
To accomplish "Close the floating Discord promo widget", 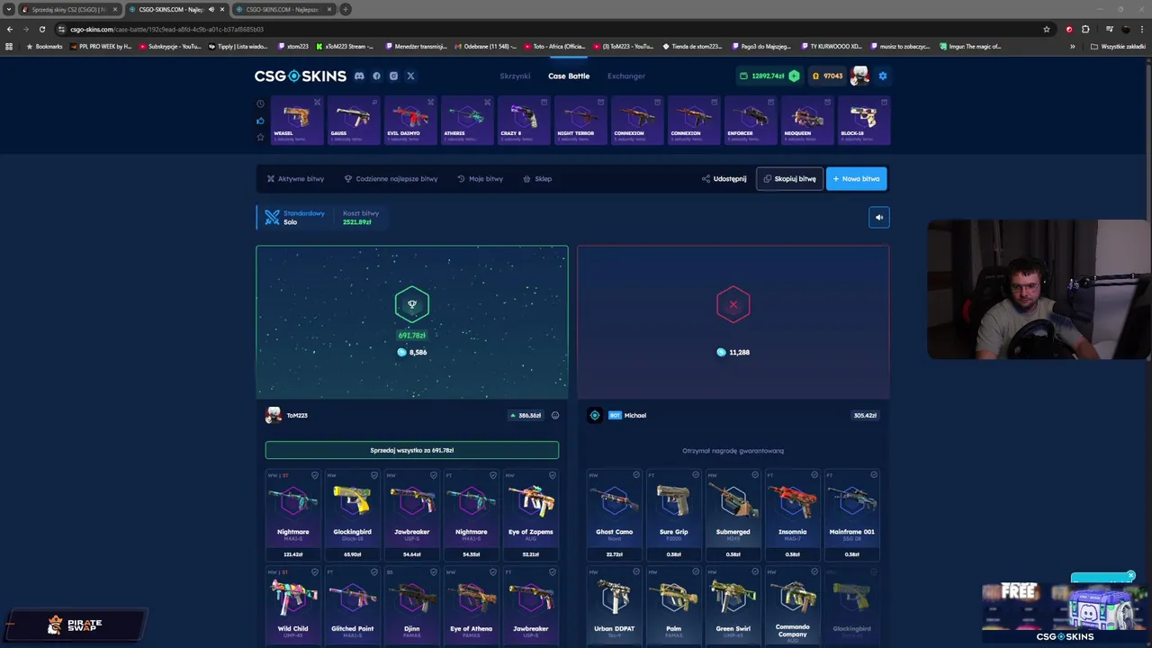I will pyautogui.click(x=1131, y=576).
